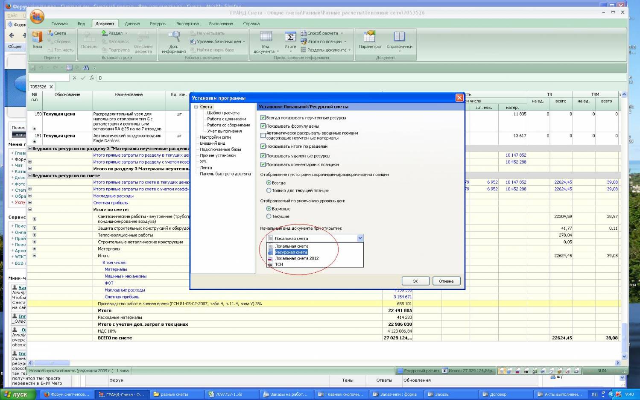Image resolution: width=640 pixels, height=400 pixels.
Task: Open the Экспертиза ribbon tab
Action: point(187,23)
